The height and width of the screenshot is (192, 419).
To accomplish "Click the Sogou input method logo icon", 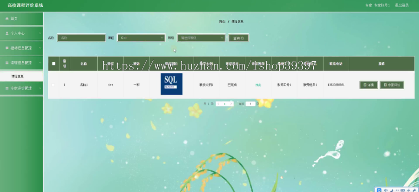I will tap(378, 190).
